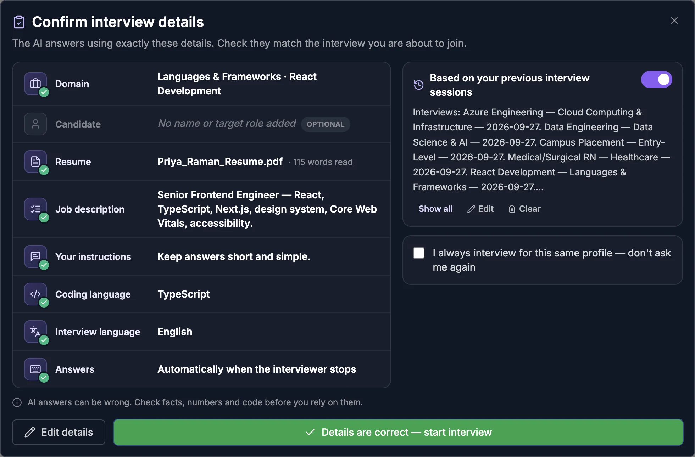Start interview with details are correct button
Viewport: 695px width, 457px height.
(x=398, y=432)
